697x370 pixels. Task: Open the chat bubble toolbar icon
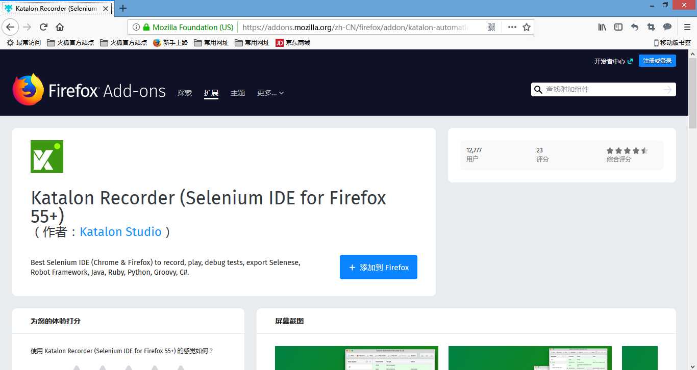(x=667, y=27)
